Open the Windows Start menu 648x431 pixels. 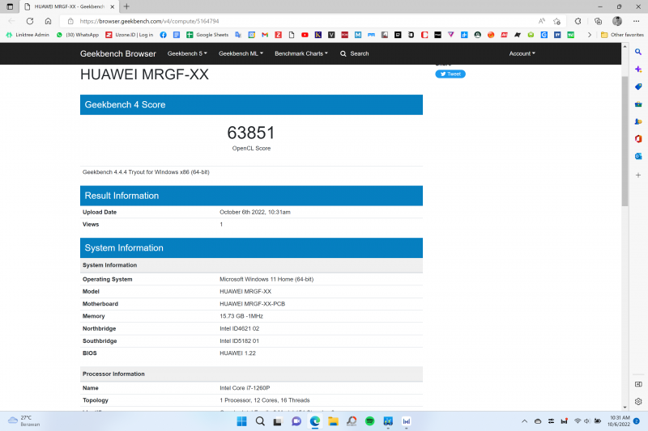[x=241, y=421]
